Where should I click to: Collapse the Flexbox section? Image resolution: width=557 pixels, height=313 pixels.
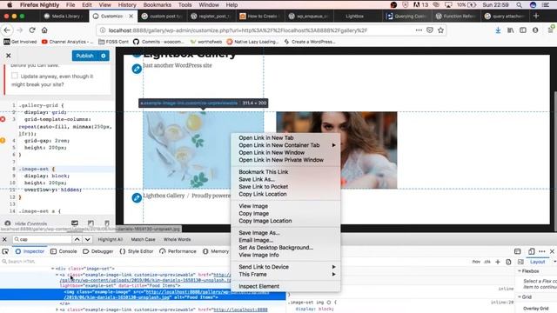[x=520, y=271]
